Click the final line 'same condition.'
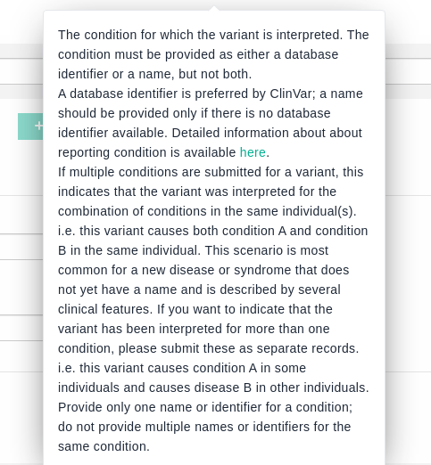Screen dimensions: 431x465 (x=104, y=446)
